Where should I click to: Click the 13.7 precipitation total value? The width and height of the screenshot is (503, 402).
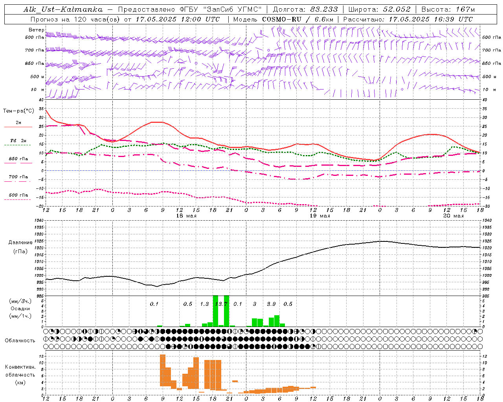[x=221, y=304]
